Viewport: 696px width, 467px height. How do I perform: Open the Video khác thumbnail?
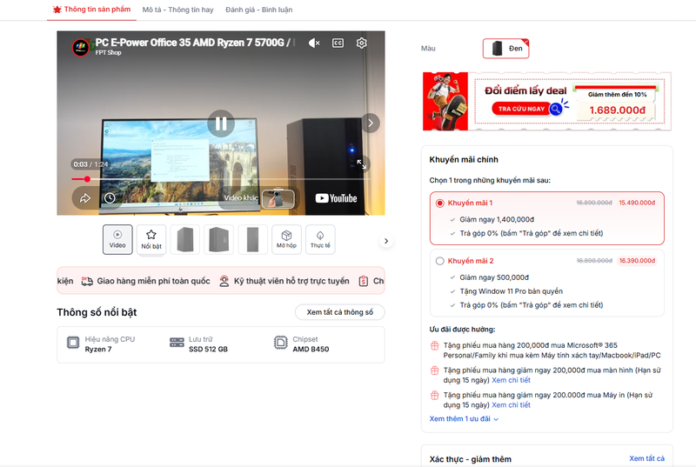click(x=278, y=198)
